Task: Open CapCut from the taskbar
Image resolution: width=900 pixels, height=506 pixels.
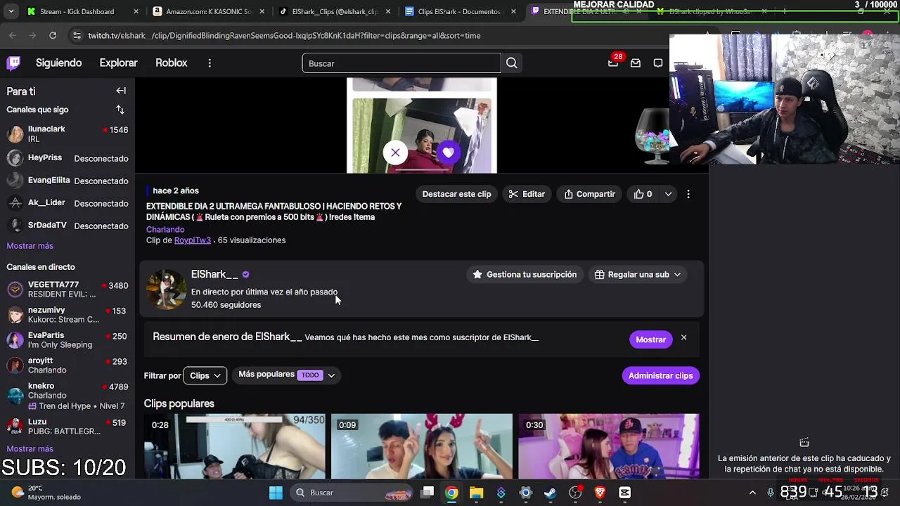Action: pos(624,493)
